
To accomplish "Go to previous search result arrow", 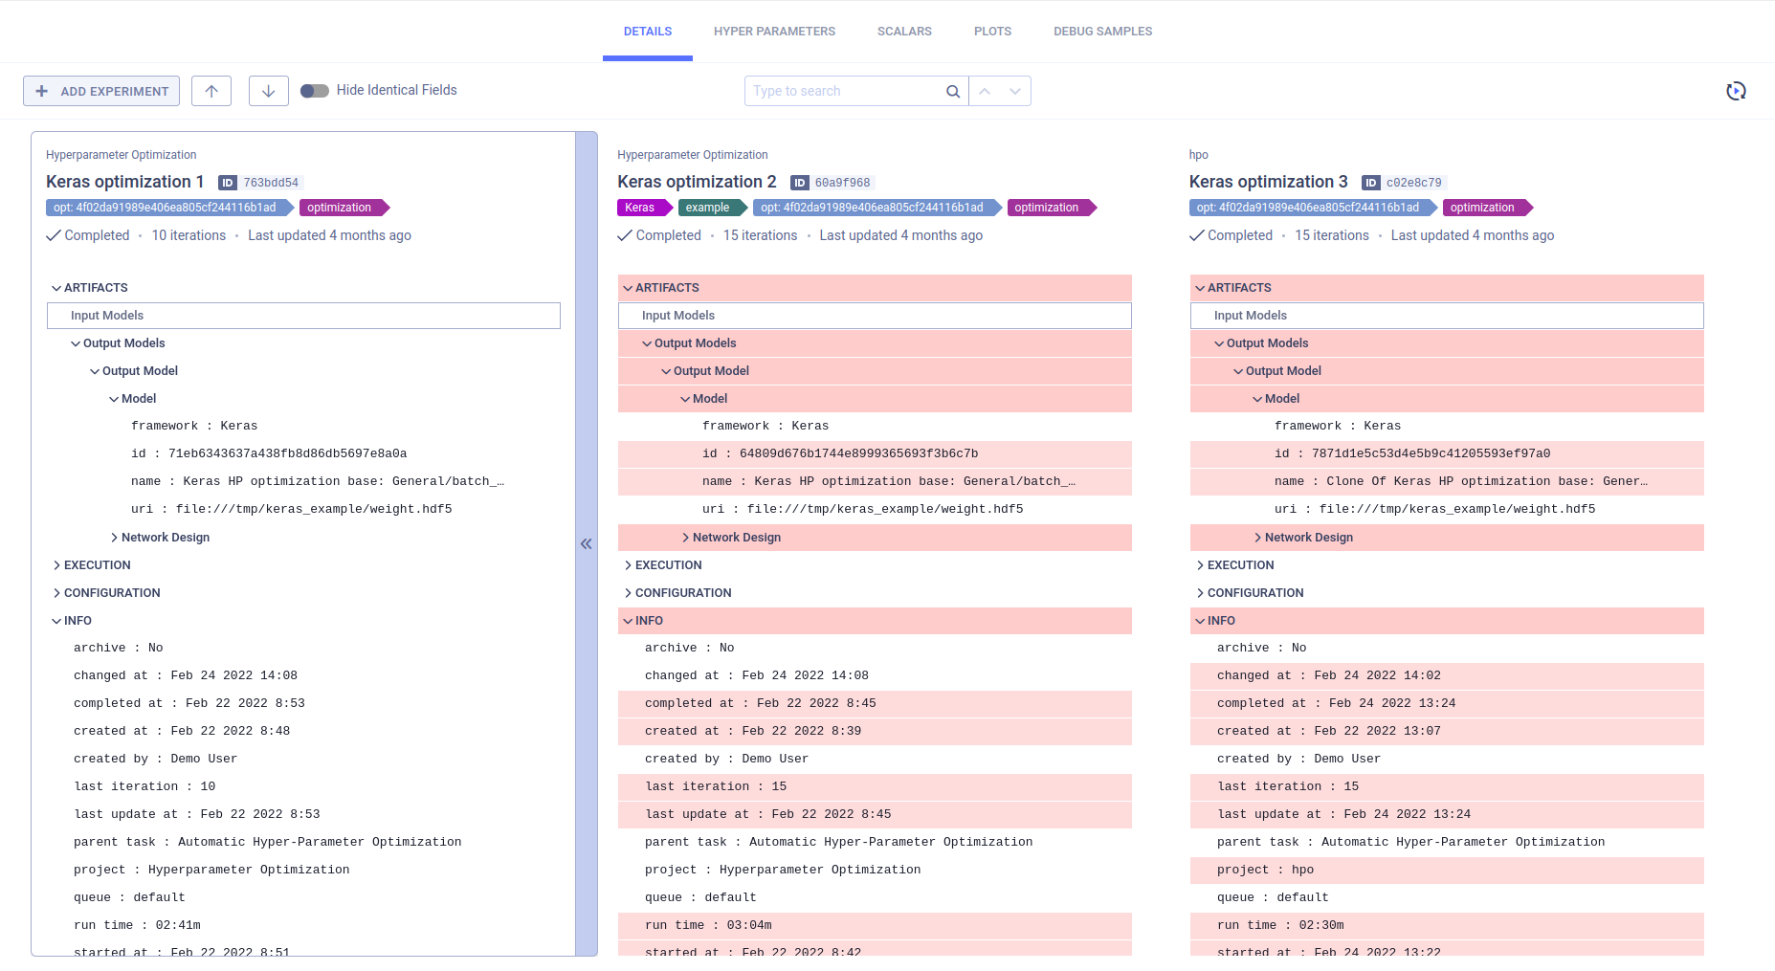I will click(x=985, y=91).
